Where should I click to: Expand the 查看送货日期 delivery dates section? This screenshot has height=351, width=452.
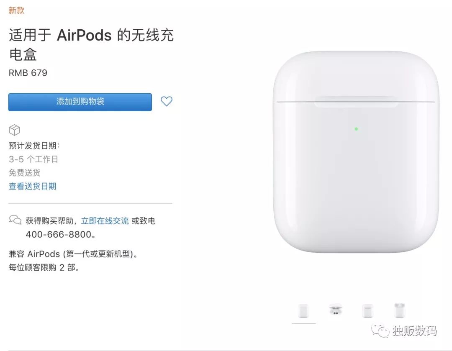[x=32, y=186]
